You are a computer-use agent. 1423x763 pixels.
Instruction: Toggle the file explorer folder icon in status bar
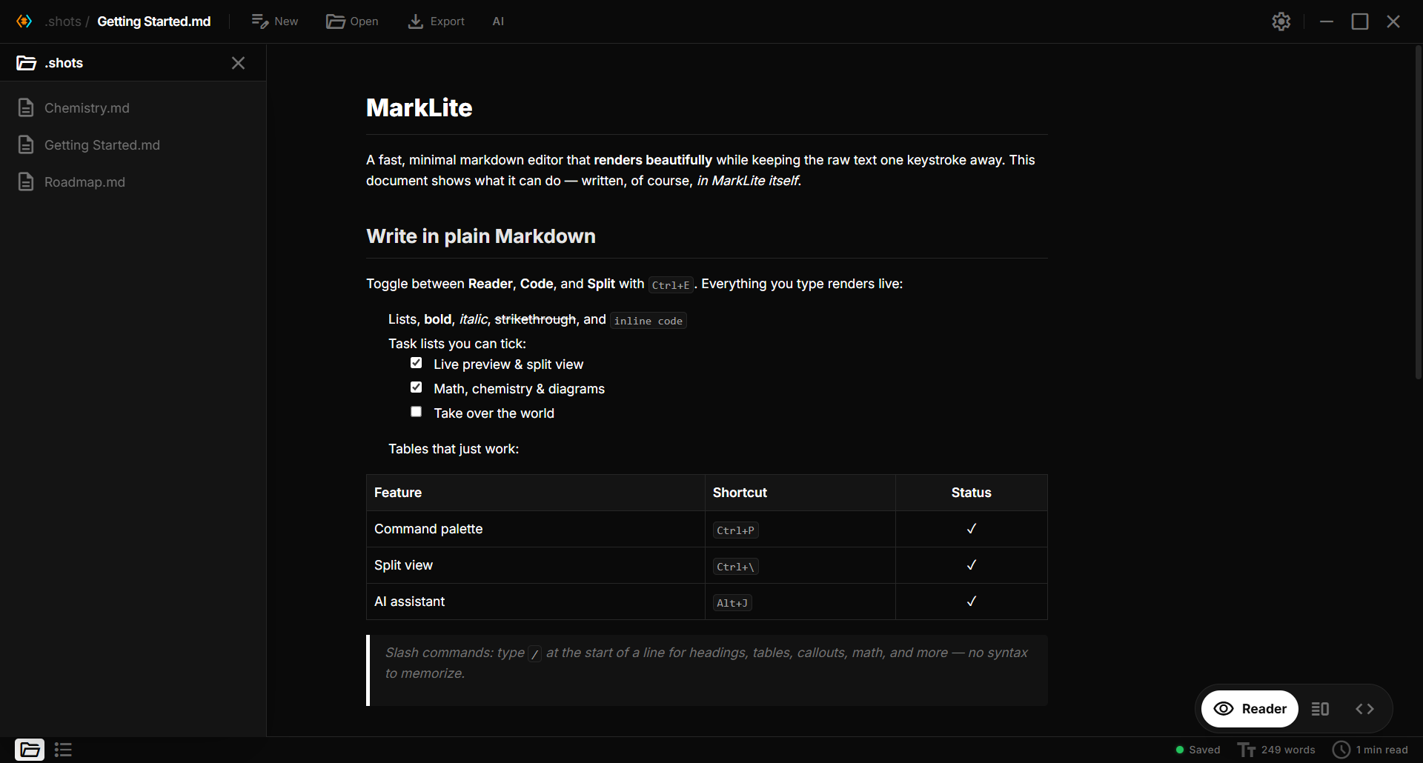point(30,750)
